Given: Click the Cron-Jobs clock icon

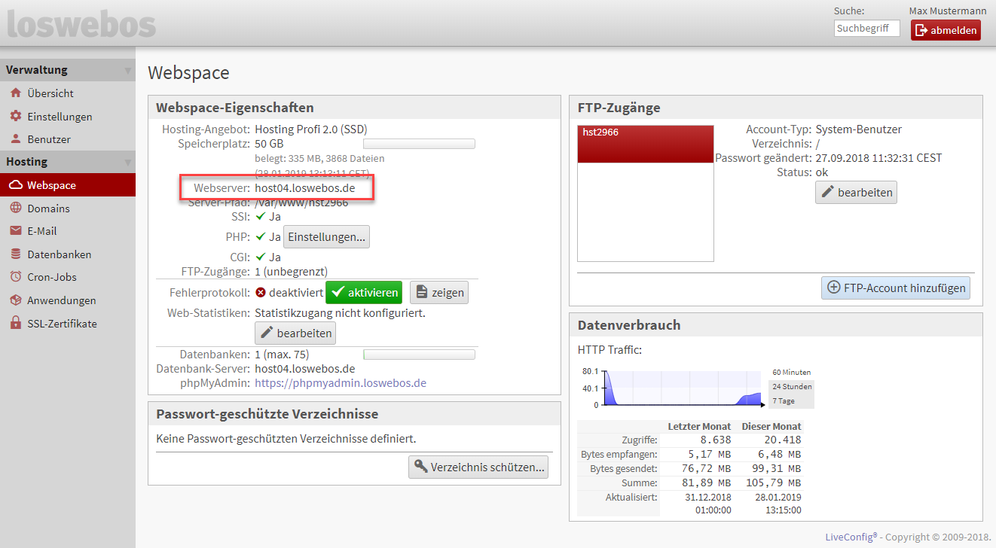Looking at the screenshot, I should point(15,277).
